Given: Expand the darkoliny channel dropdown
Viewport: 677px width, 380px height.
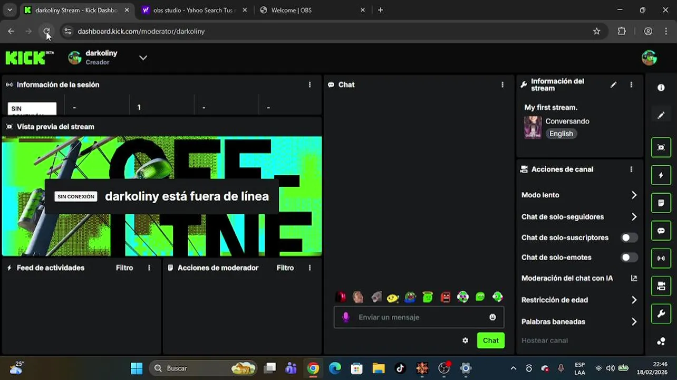Looking at the screenshot, I should (143, 58).
